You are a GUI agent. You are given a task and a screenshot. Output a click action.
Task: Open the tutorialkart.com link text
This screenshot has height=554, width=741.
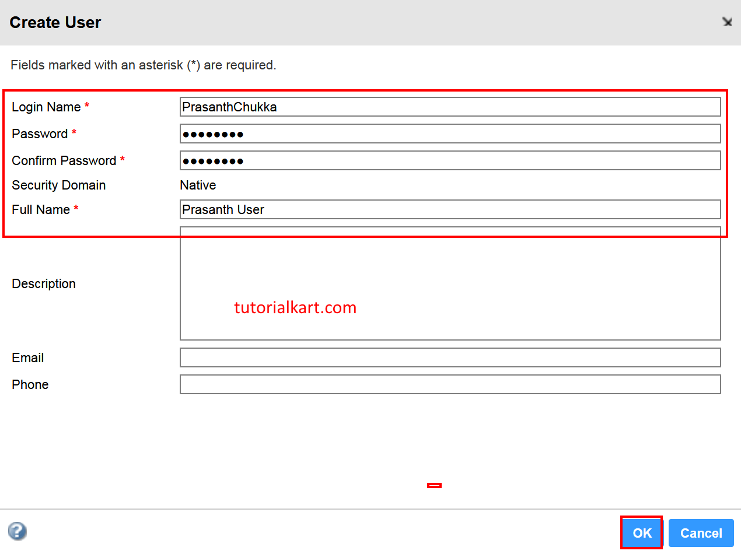[x=295, y=307]
